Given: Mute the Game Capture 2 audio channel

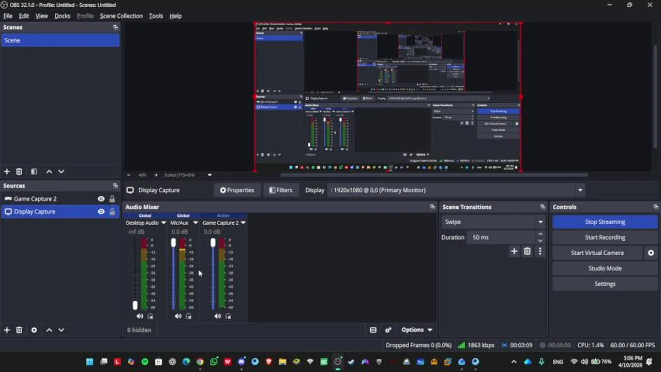Looking at the screenshot, I should tap(217, 316).
